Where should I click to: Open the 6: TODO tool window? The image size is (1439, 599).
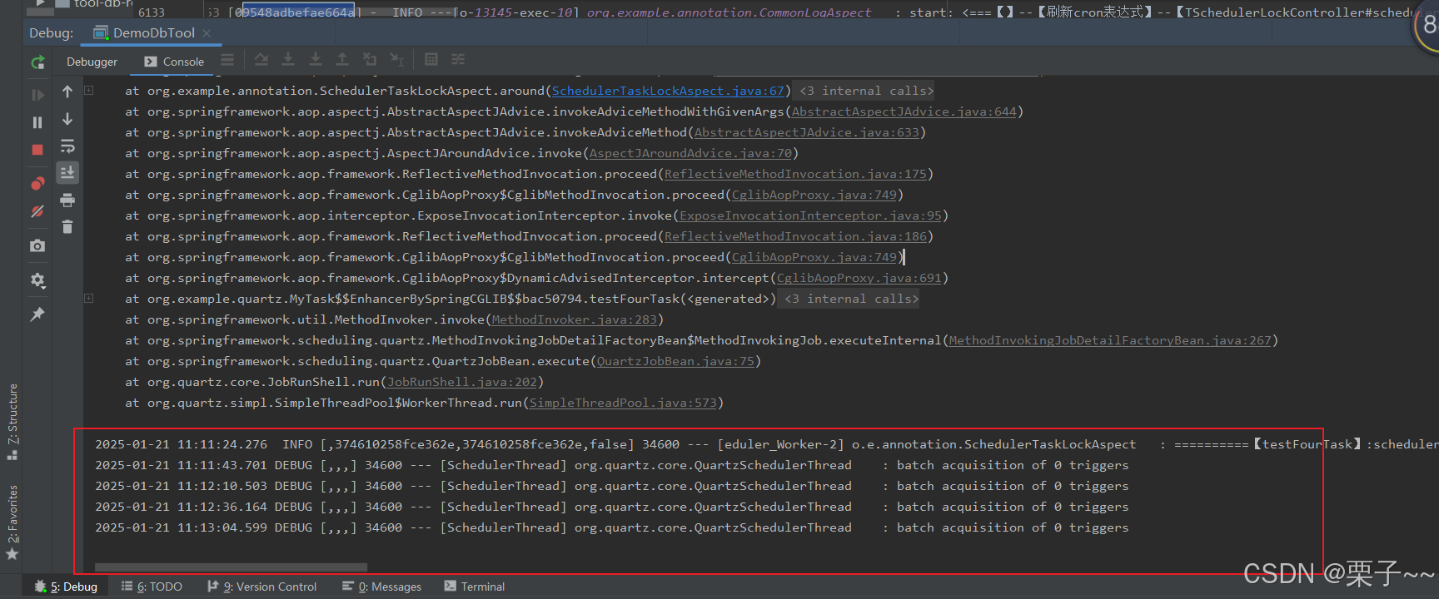(x=152, y=587)
